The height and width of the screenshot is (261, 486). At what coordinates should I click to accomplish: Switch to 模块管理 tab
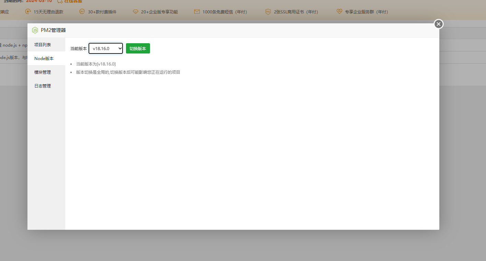[46, 72]
